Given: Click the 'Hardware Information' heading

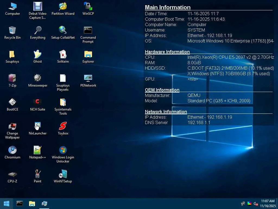Looking at the screenshot, I should click(167, 52).
